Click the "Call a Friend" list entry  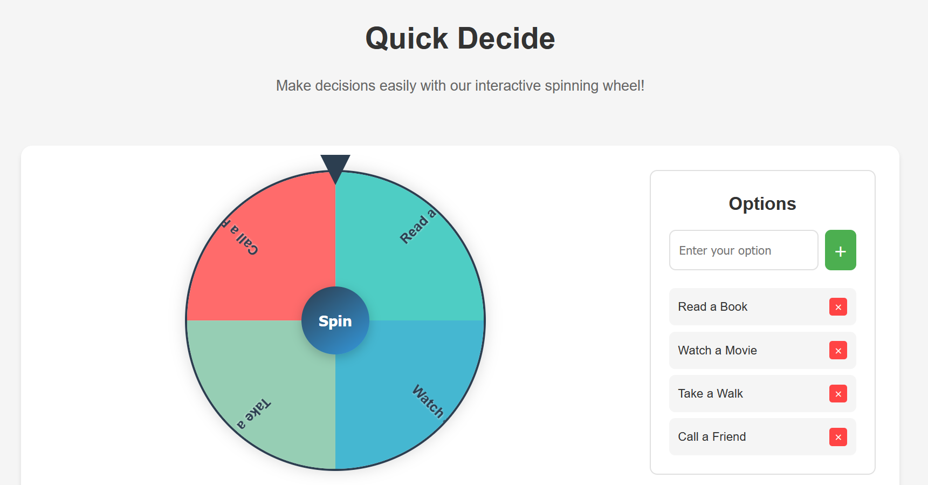[x=712, y=437]
